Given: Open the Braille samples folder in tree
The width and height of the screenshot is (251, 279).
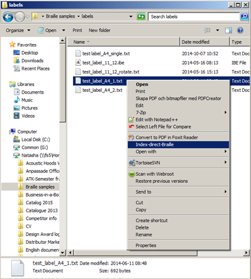Looking at the screenshot, I should pos(40,187).
